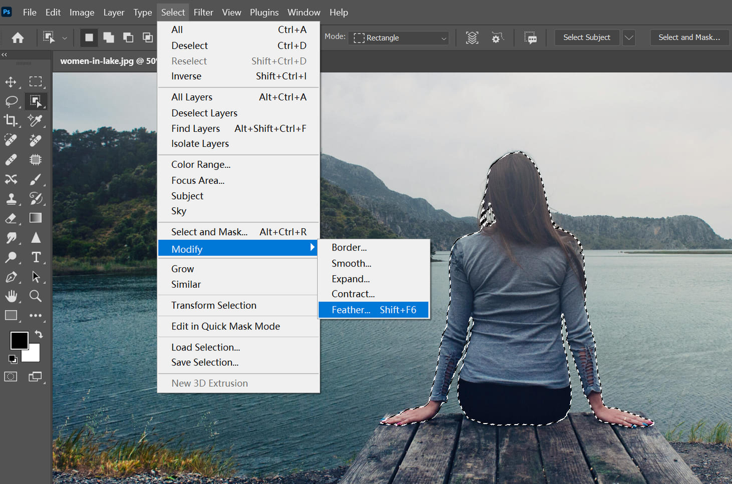Screen dimensions: 732x484
Task: Activate the Horizontal Type tool
Action: coord(35,257)
